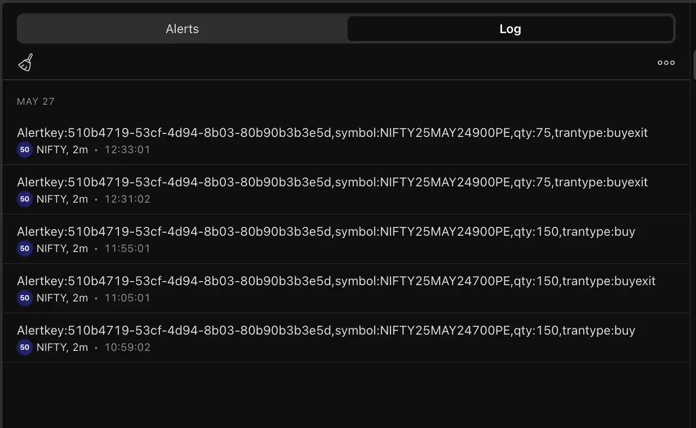Click the broom clear-log icon
Viewport: 696px width, 428px height.
point(26,63)
